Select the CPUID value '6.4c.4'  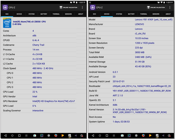pyautogui.click(x=35, y=40)
